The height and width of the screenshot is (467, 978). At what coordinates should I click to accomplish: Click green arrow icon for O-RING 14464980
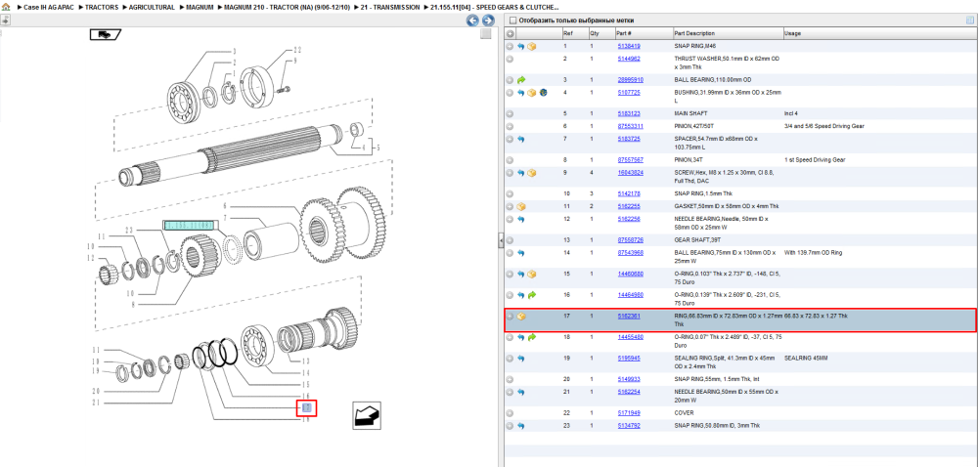pyautogui.click(x=532, y=295)
